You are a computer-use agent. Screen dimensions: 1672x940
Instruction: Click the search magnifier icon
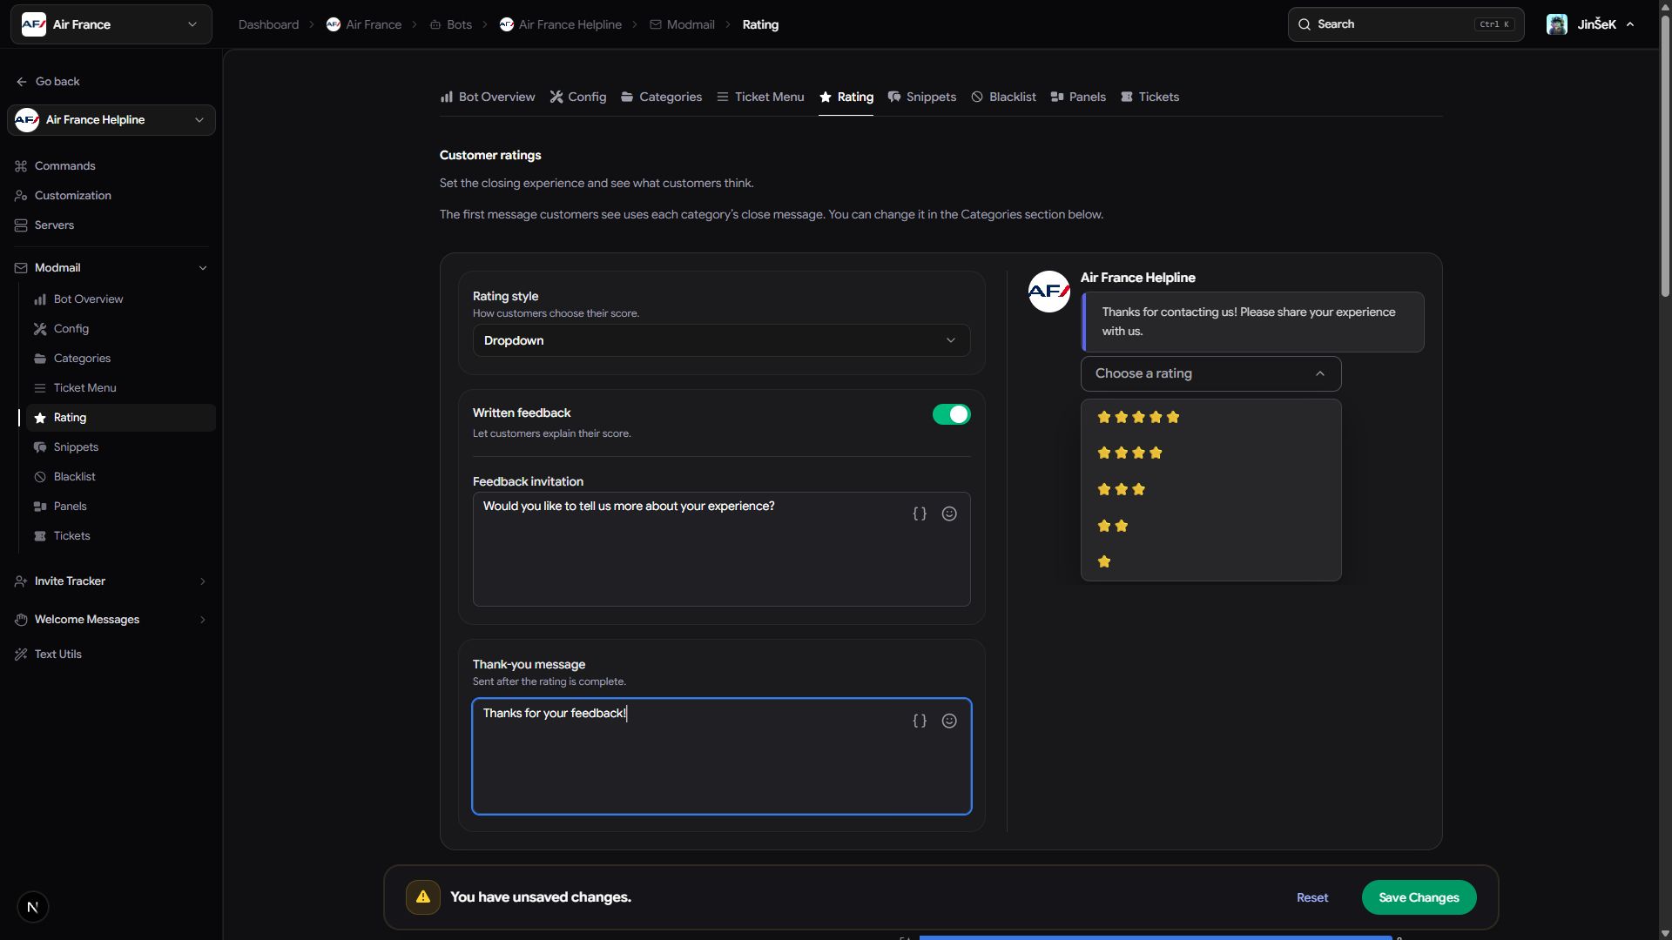coord(1305,24)
